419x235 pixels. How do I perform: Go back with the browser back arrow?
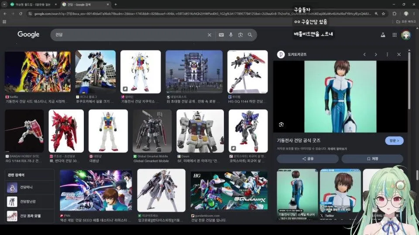(x=5, y=13)
